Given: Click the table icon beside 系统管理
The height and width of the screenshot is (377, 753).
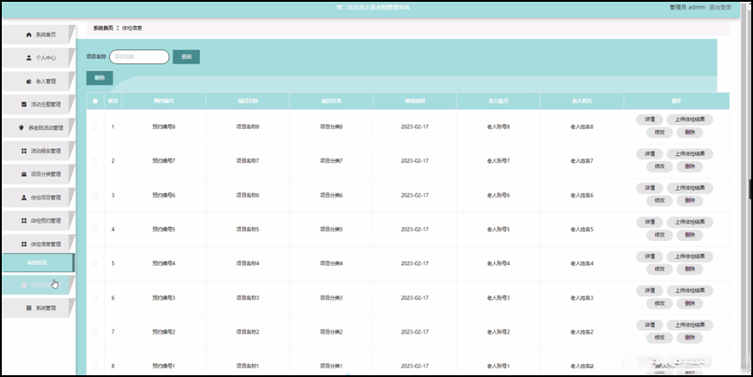Looking at the screenshot, I should [x=29, y=308].
